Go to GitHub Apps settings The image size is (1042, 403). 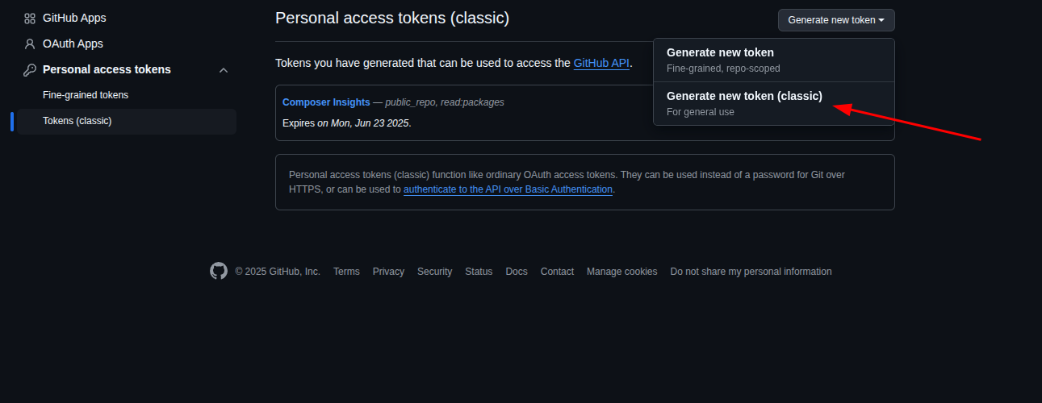coord(74,18)
